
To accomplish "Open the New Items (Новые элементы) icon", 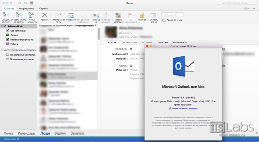I will click(31, 15).
